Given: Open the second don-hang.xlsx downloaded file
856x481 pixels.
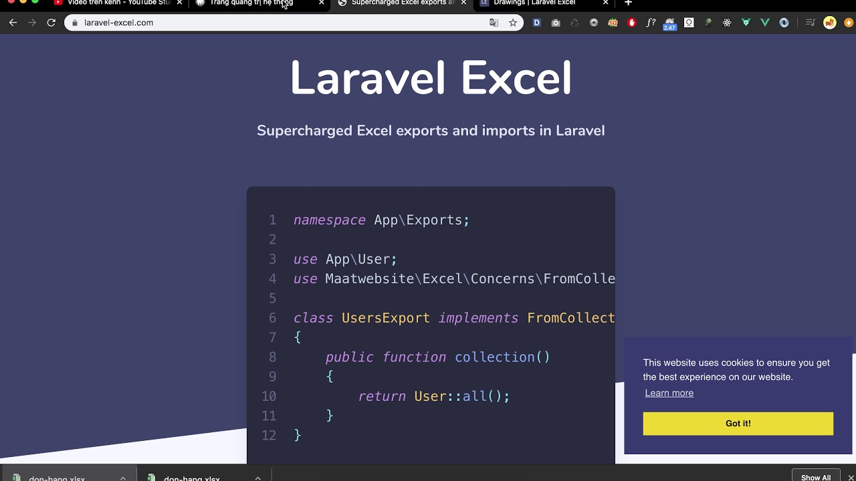Looking at the screenshot, I should [x=192, y=478].
